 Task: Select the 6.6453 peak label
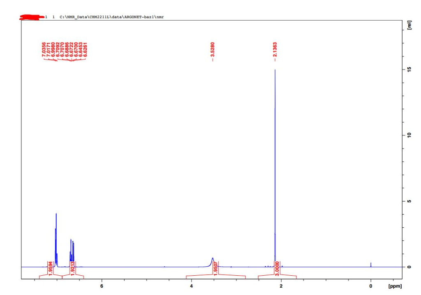click(81, 49)
